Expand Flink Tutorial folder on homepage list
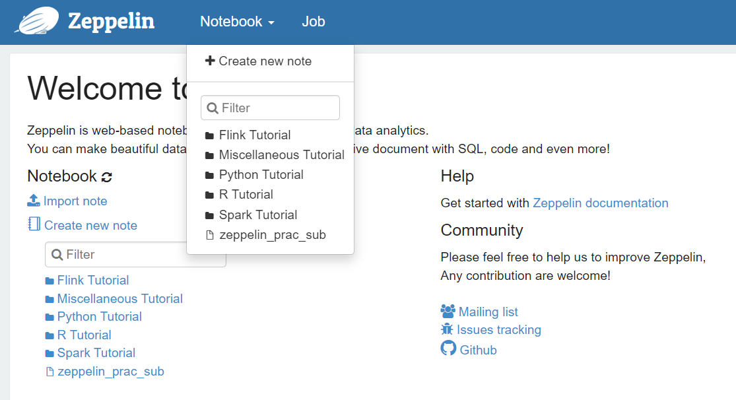736x400 pixels. [x=93, y=281]
